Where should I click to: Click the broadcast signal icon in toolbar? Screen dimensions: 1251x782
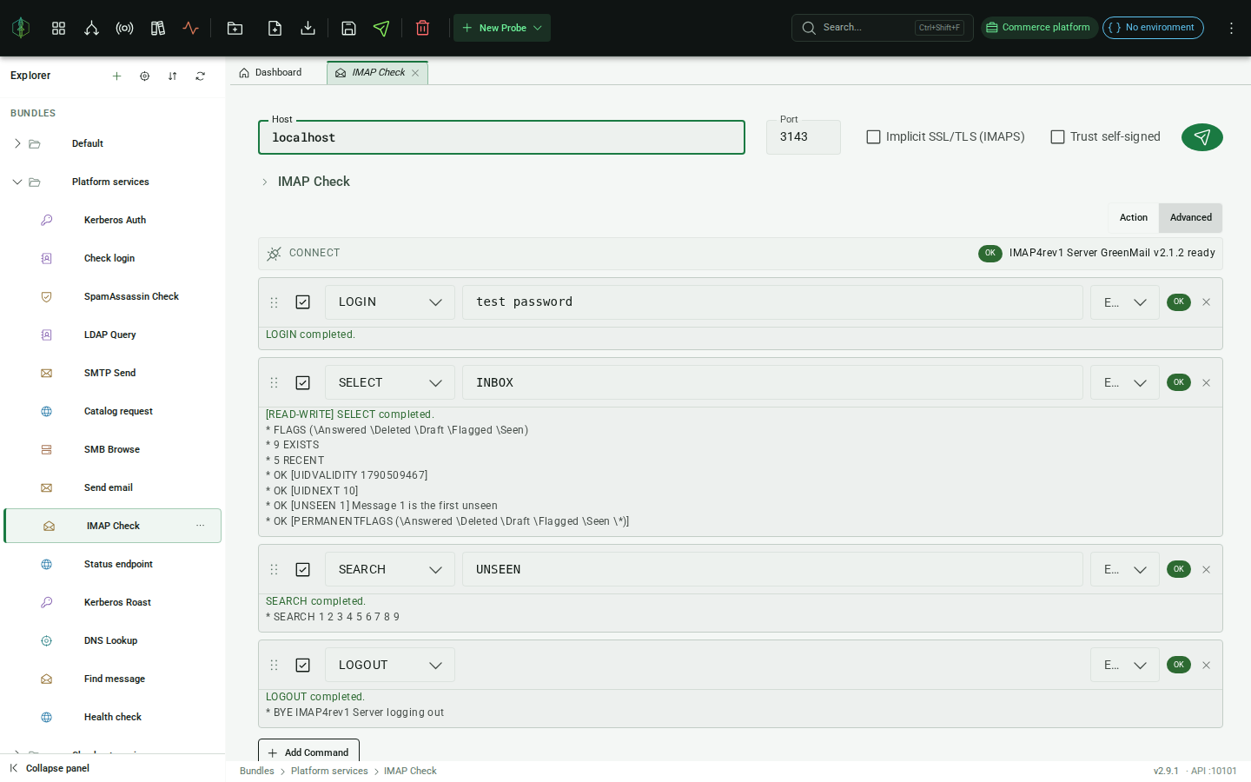(124, 28)
